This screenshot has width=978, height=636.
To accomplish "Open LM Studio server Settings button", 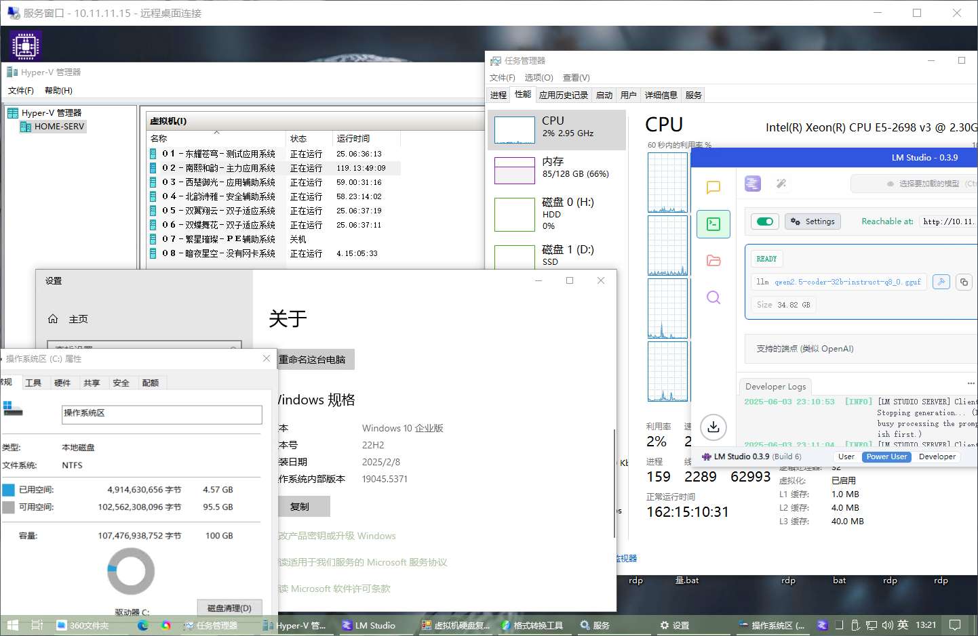I will 813,221.
